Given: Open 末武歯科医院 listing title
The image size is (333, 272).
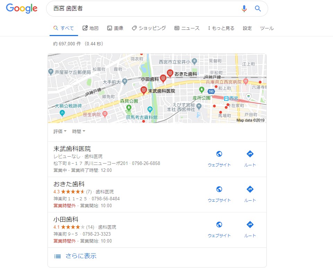Looking at the screenshot, I should tap(72, 149).
